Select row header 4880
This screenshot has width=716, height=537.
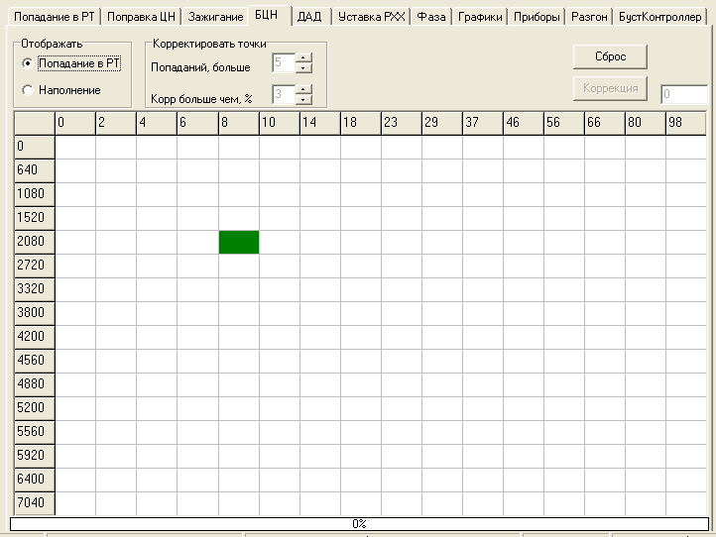(x=35, y=384)
